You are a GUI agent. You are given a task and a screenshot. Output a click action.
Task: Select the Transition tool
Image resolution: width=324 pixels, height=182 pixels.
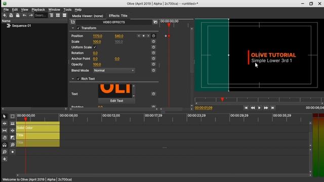pos(12,138)
